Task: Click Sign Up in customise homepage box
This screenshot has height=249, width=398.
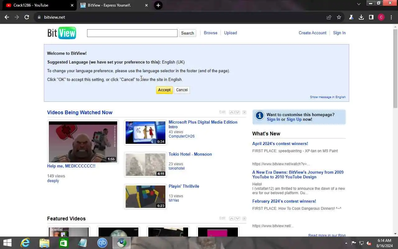Action: pos(294,119)
